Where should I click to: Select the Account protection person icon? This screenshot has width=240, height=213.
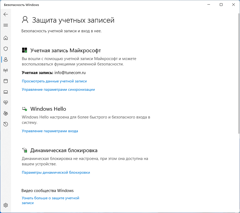[6, 60]
